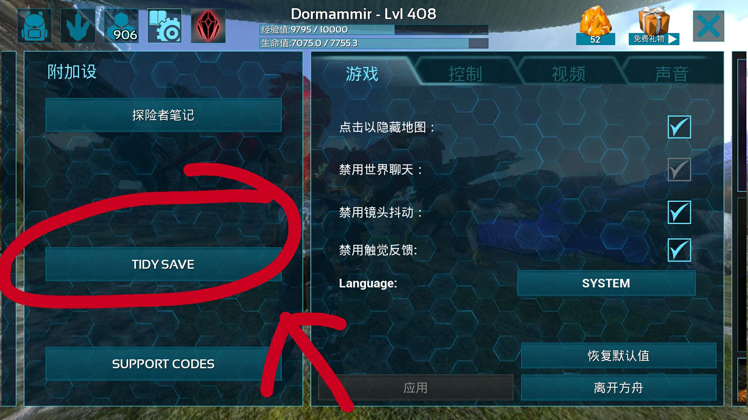Toggle the 点击以隐藏地图 checkbox
Image resolution: width=748 pixels, height=420 pixels.
click(x=679, y=127)
